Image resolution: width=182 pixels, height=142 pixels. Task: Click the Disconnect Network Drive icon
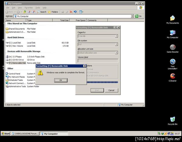[x=33, y=12]
